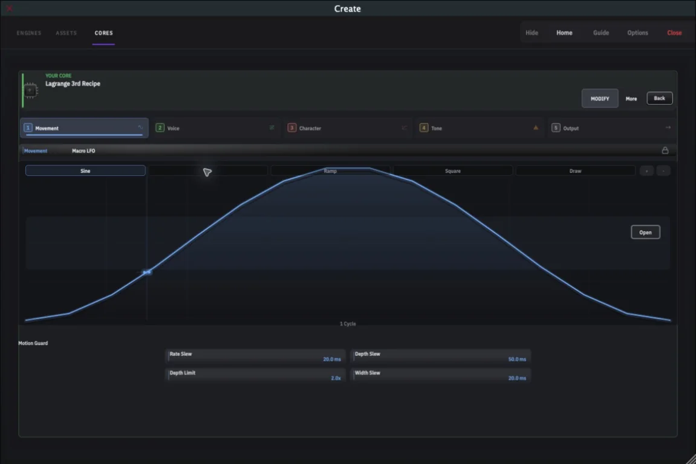This screenshot has height=464, width=696.
Task: Toggle the padlock icon in Movement bar
Action: 665,150
